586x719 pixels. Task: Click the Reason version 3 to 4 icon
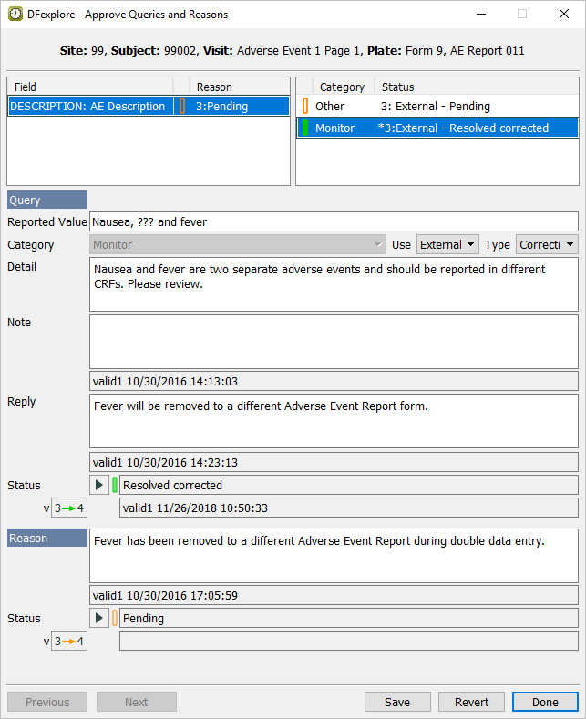coord(68,641)
